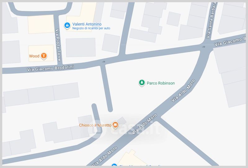Click the Valenti Antonino shop pin icon
This screenshot has height=168, width=248.
point(67,26)
